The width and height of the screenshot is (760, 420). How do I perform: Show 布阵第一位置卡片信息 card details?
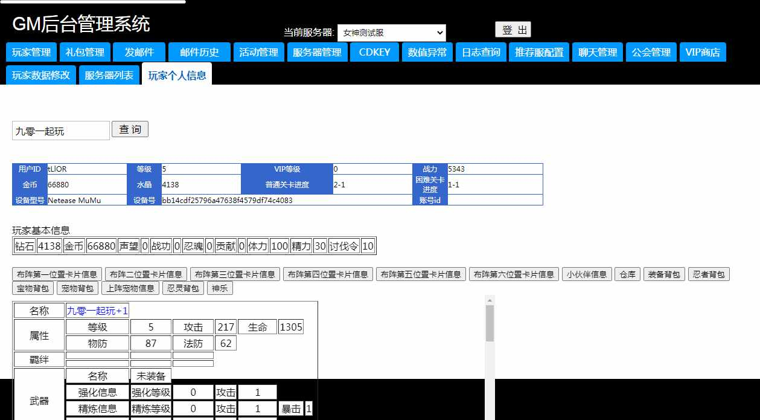tap(57, 274)
